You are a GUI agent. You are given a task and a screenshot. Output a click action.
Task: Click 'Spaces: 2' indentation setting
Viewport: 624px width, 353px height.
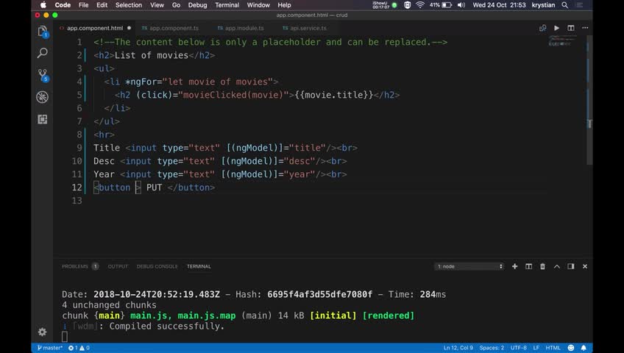point(492,348)
